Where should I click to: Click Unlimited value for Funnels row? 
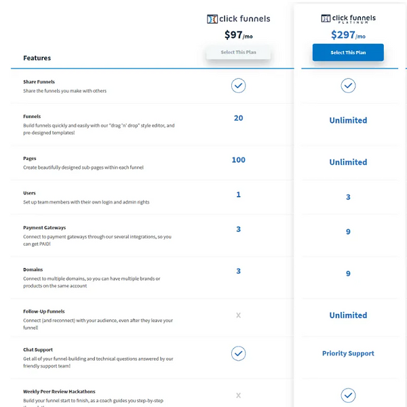click(348, 120)
